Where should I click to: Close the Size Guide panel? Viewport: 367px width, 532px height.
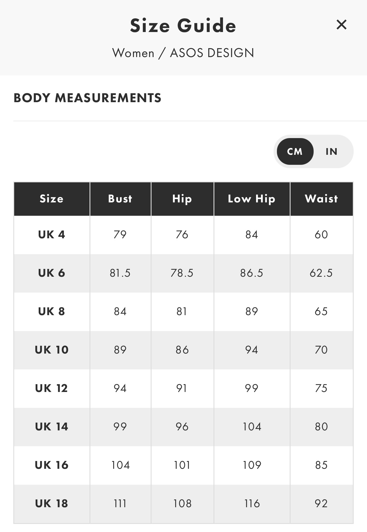point(341,24)
